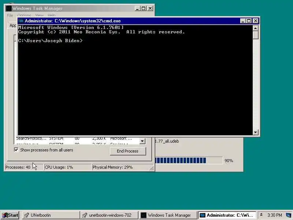Select the Applications tab in Task Manager
The width and height of the screenshot is (293, 220).
click(13, 25)
